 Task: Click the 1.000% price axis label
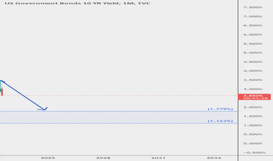(x=253, y=125)
